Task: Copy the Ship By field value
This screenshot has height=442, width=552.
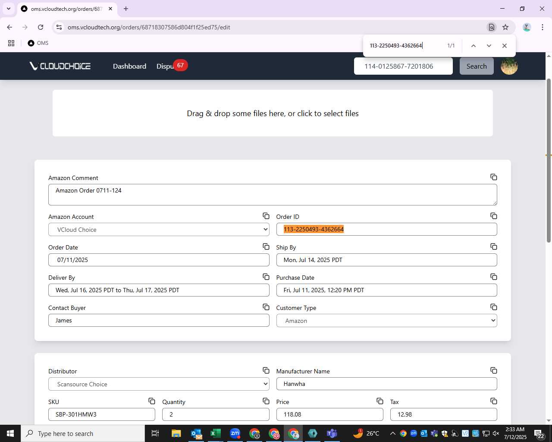Action: coord(494,246)
